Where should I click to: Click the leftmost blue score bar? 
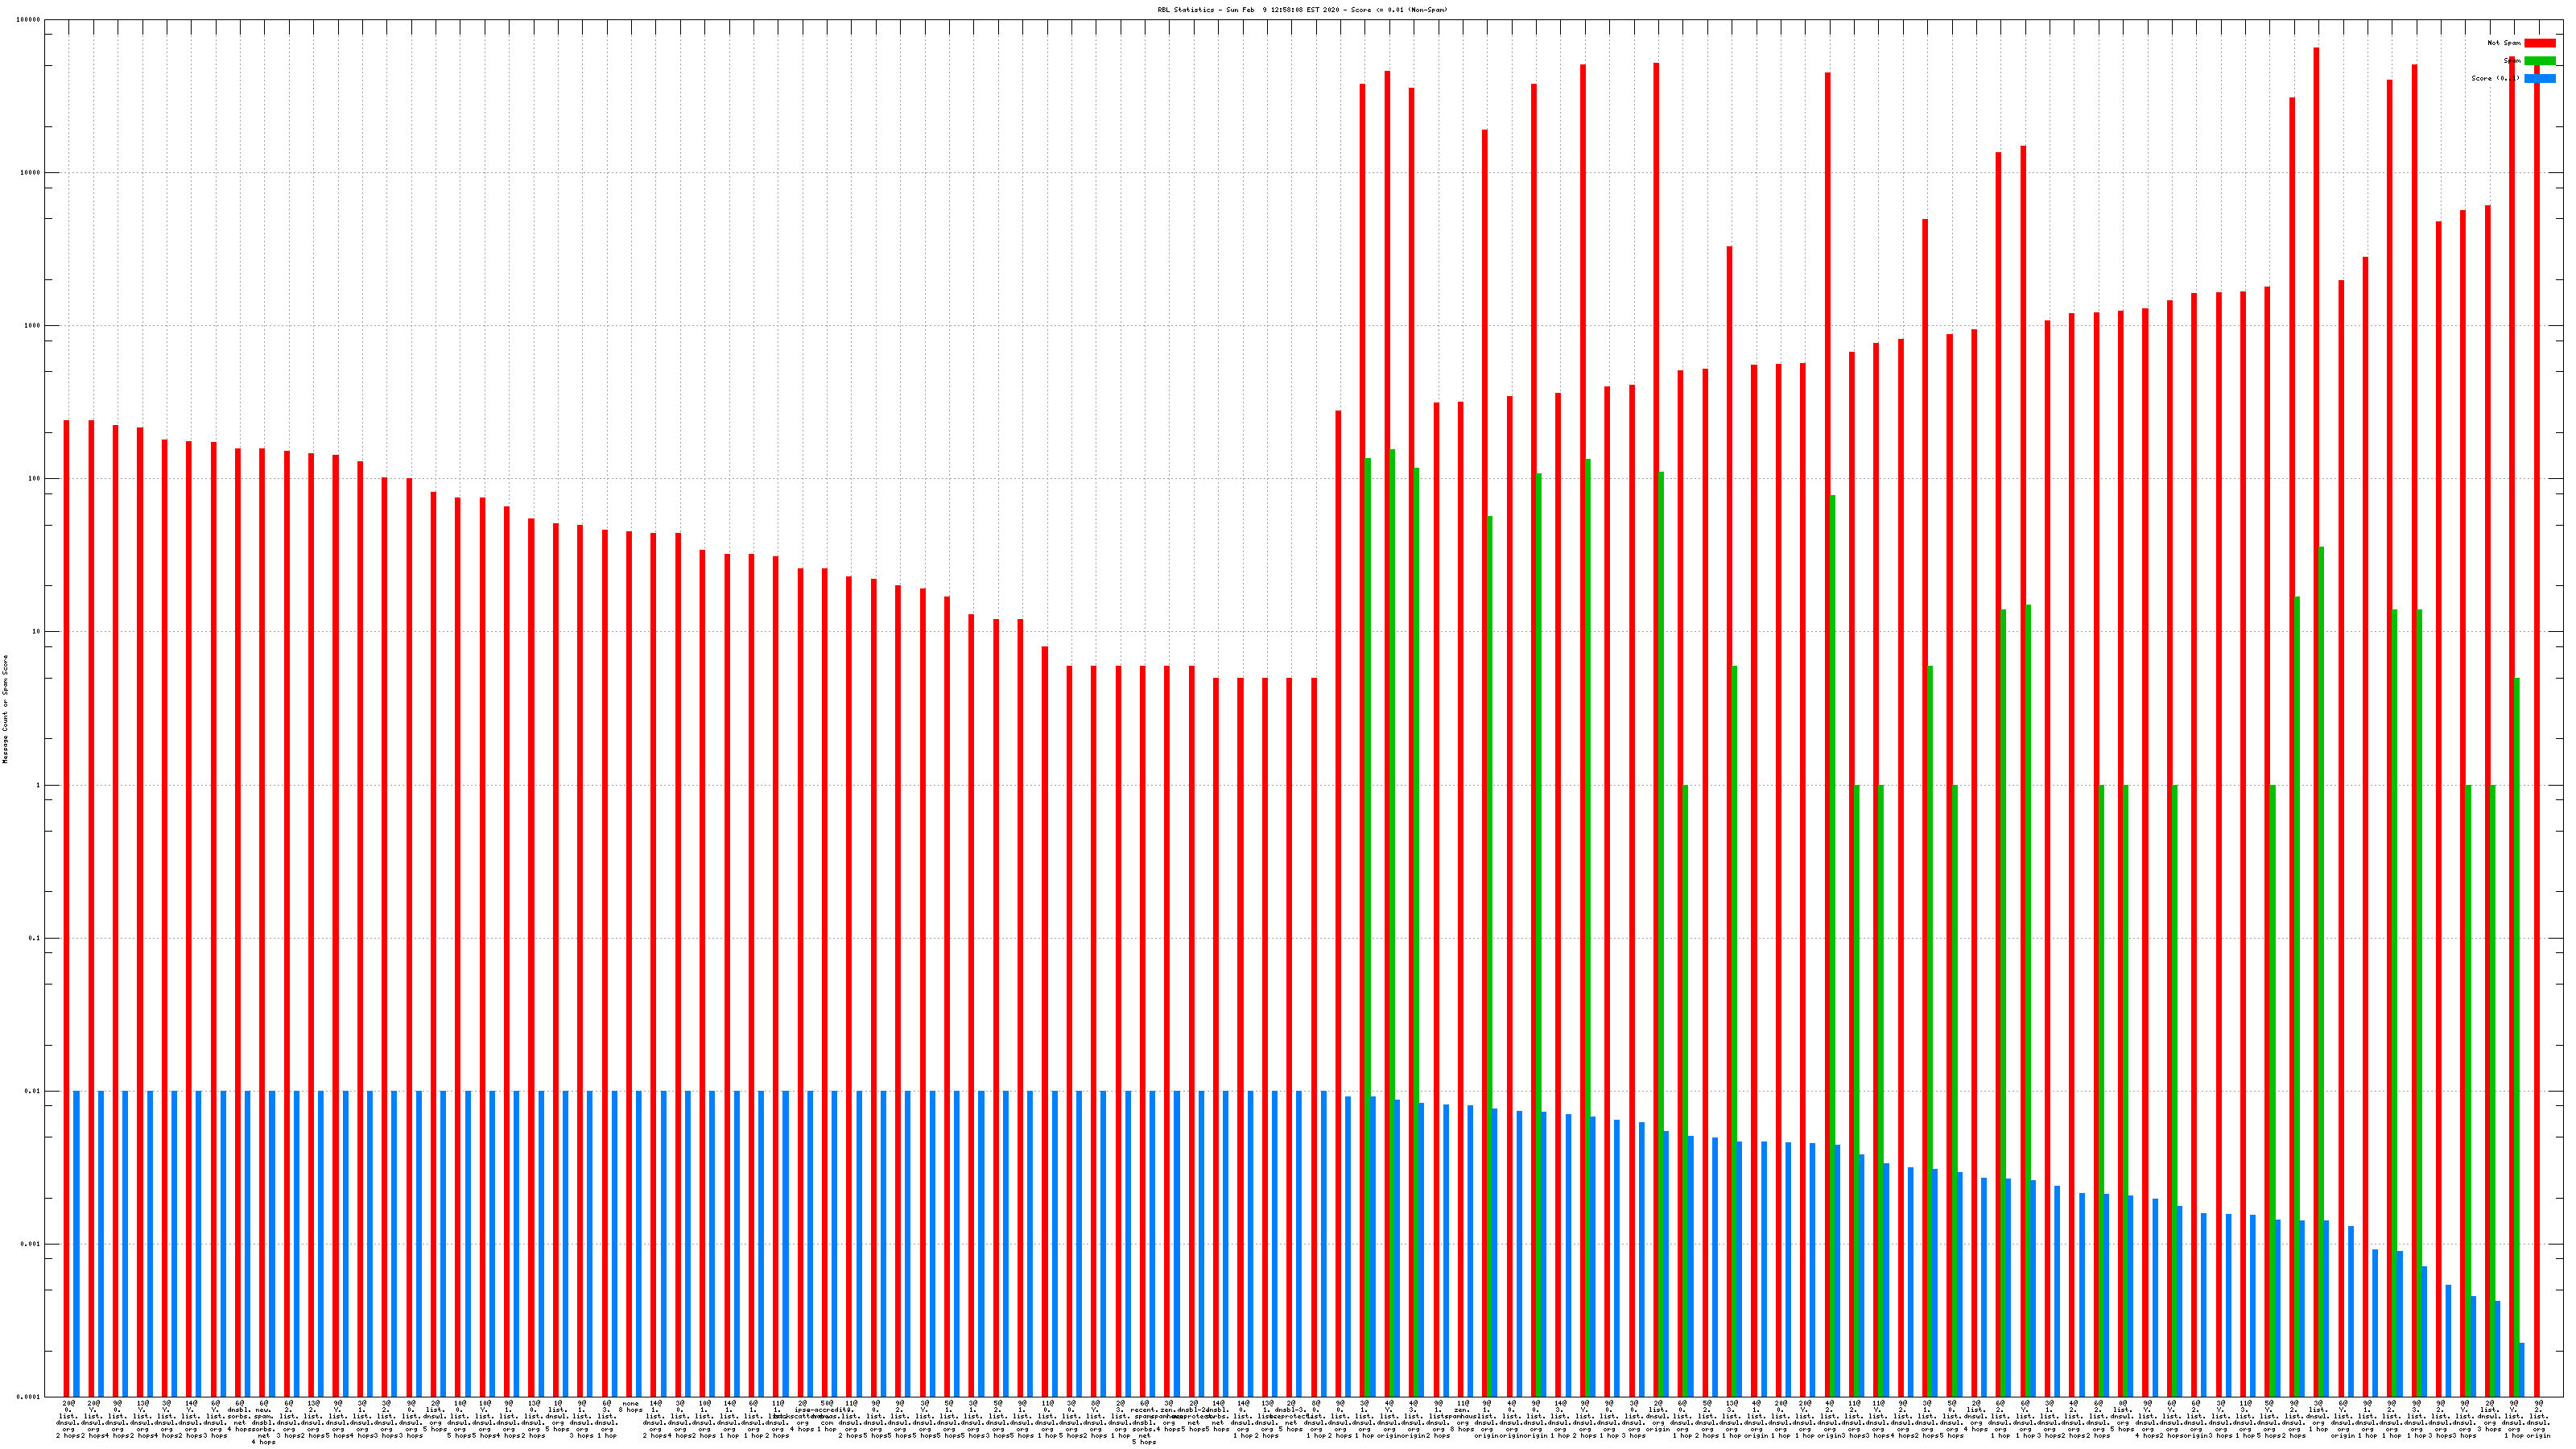pyautogui.click(x=77, y=1244)
